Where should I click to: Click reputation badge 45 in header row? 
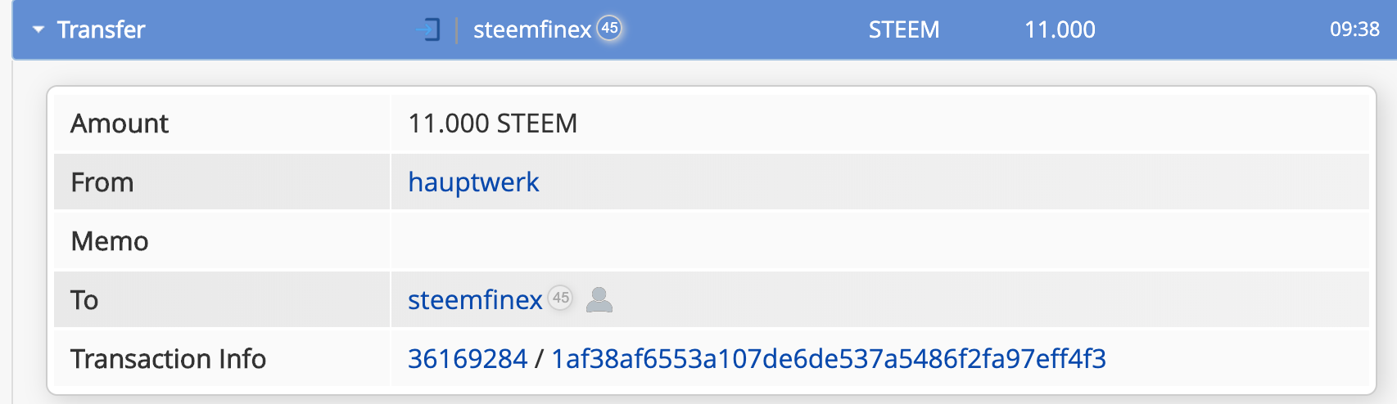point(609,28)
